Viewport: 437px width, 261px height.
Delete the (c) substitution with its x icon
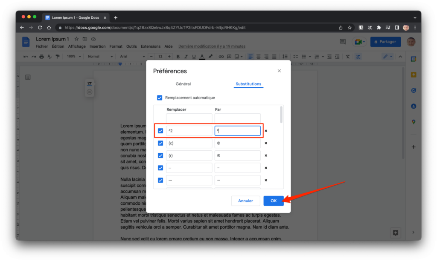click(x=266, y=143)
